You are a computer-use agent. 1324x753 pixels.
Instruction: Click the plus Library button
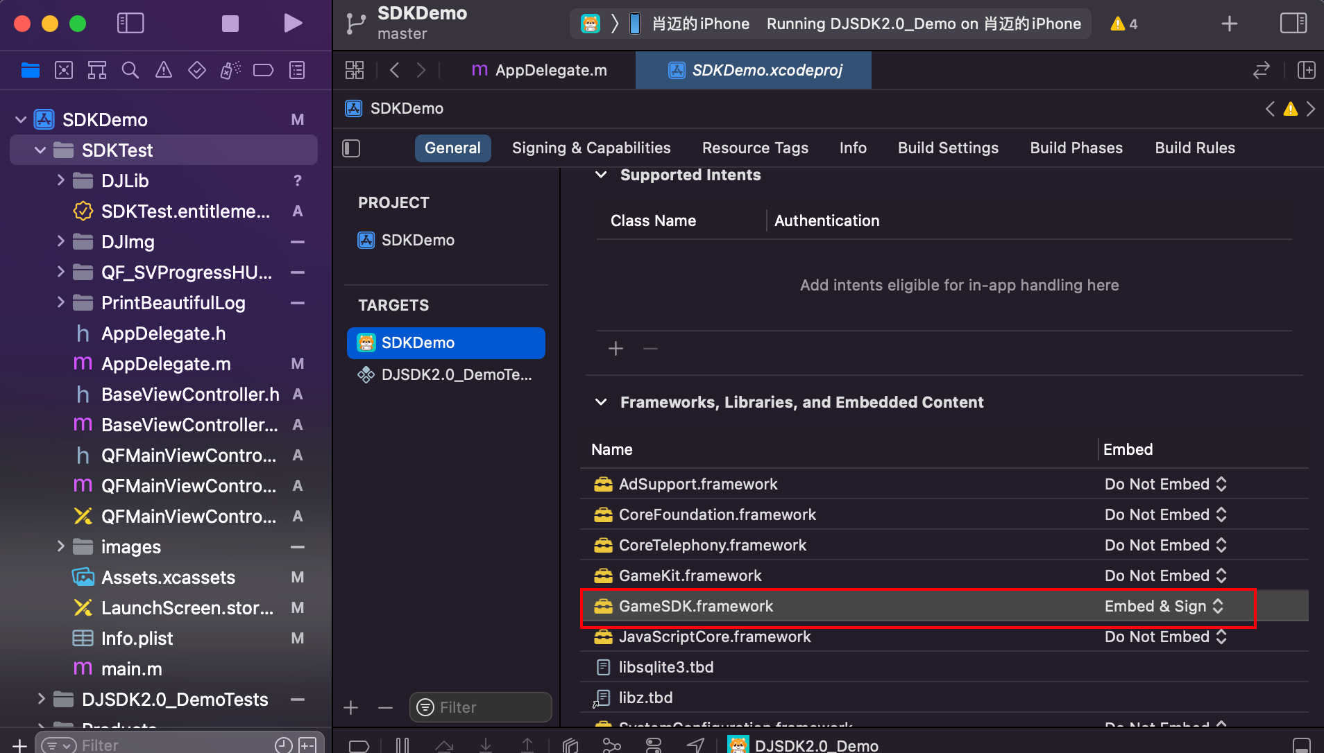click(x=1230, y=24)
